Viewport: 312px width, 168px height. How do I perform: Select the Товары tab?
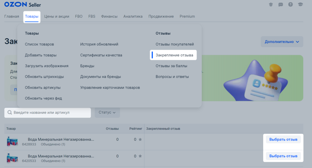[32, 16]
